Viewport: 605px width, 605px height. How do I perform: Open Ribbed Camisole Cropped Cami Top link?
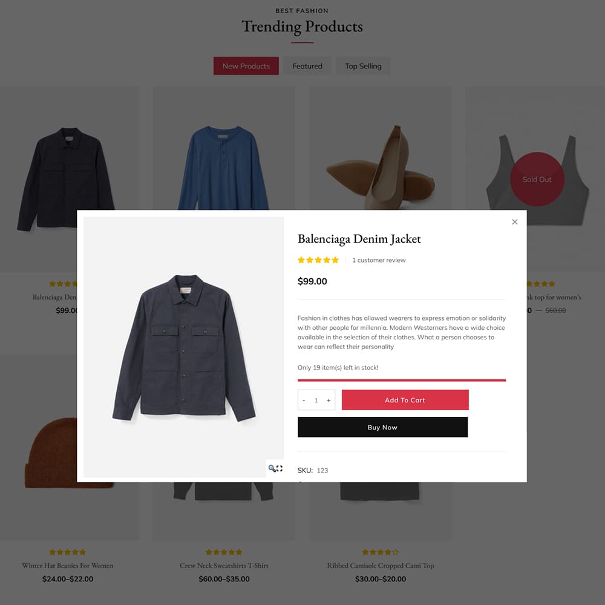(x=381, y=565)
